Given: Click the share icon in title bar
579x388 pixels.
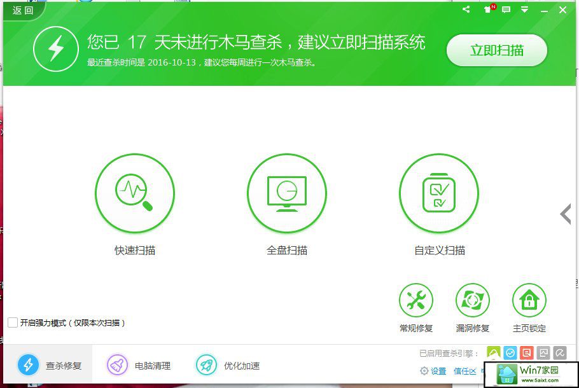Looking at the screenshot, I should click(x=466, y=10).
